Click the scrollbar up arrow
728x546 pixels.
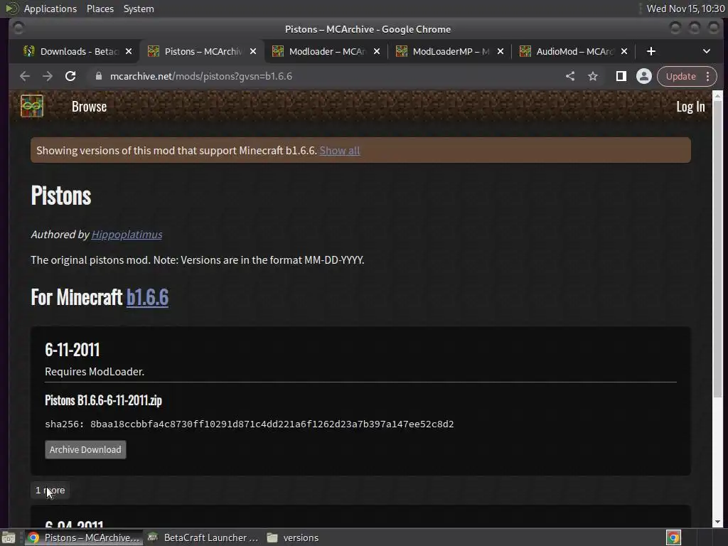point(717,96)
